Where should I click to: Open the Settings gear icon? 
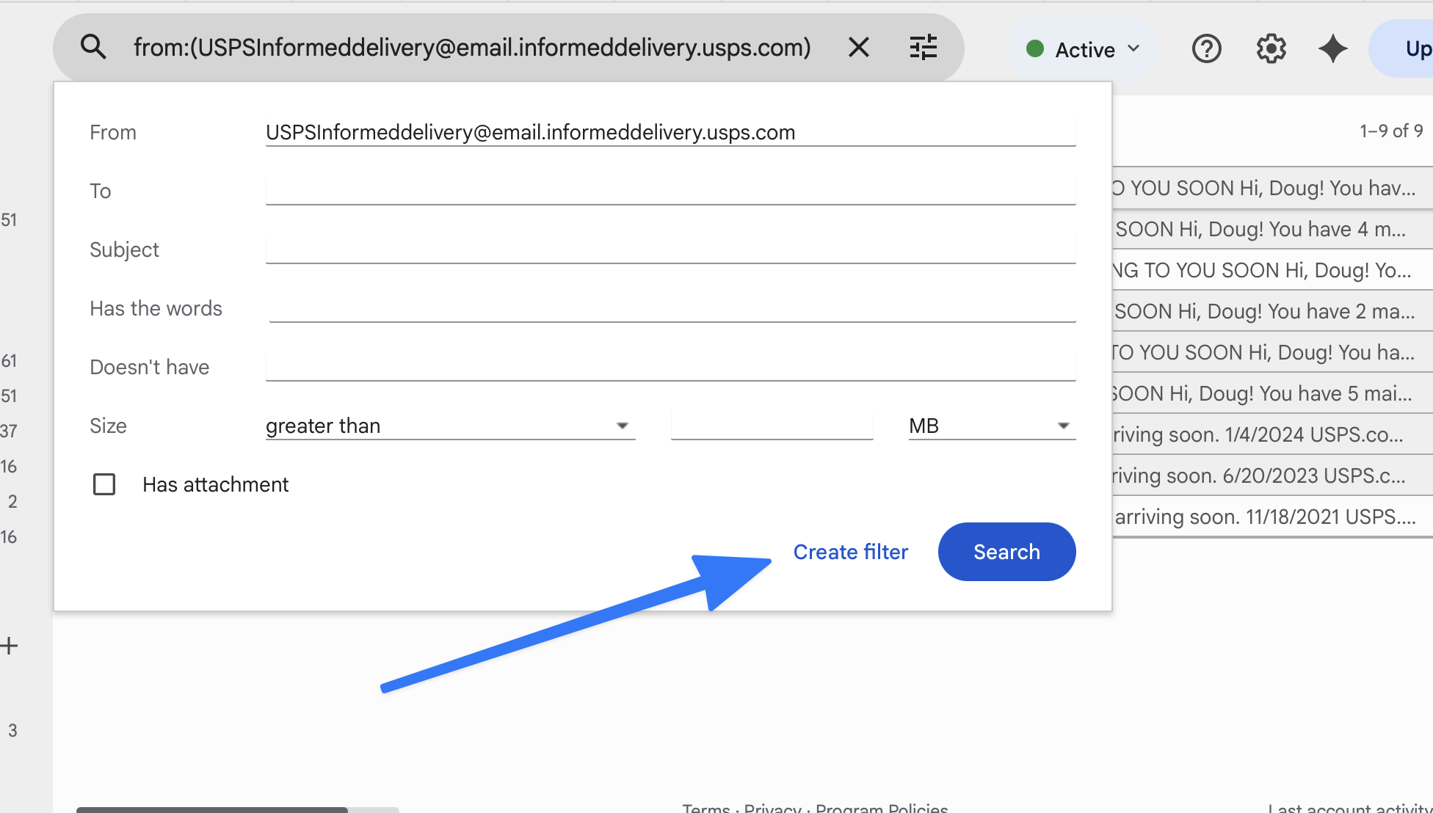coord(1271,48)
